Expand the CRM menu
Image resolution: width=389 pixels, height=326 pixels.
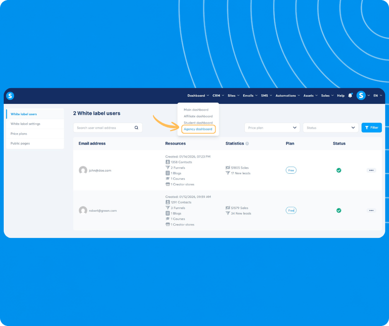[x=218, y=96]
